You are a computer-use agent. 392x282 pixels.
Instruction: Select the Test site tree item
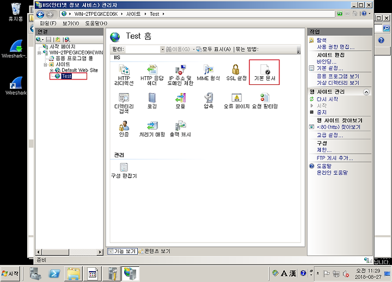pyautogui.click(x=66, y=76)
